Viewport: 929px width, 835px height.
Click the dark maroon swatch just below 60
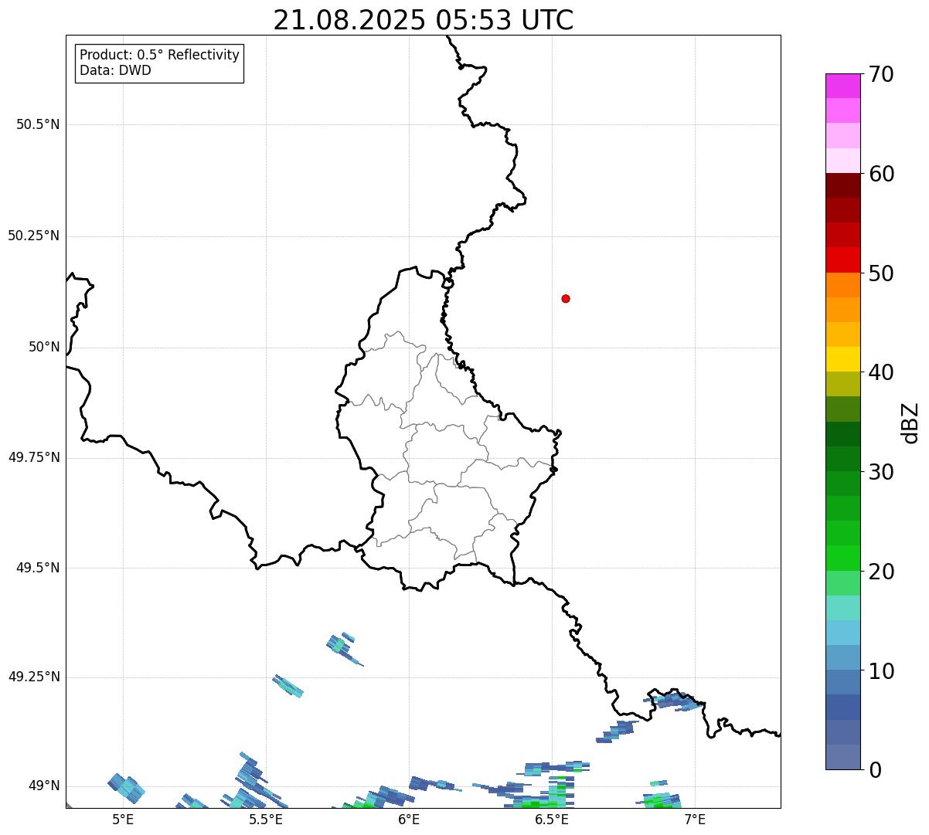(842, 185)
